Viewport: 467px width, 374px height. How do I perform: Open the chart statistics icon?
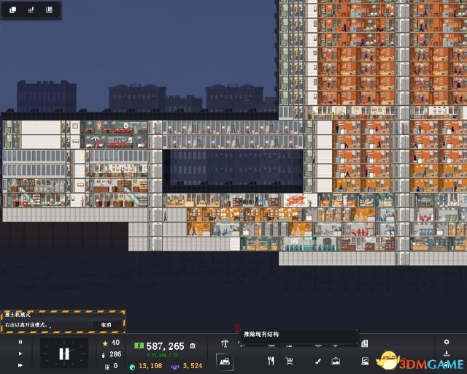(x=365, y=361)
